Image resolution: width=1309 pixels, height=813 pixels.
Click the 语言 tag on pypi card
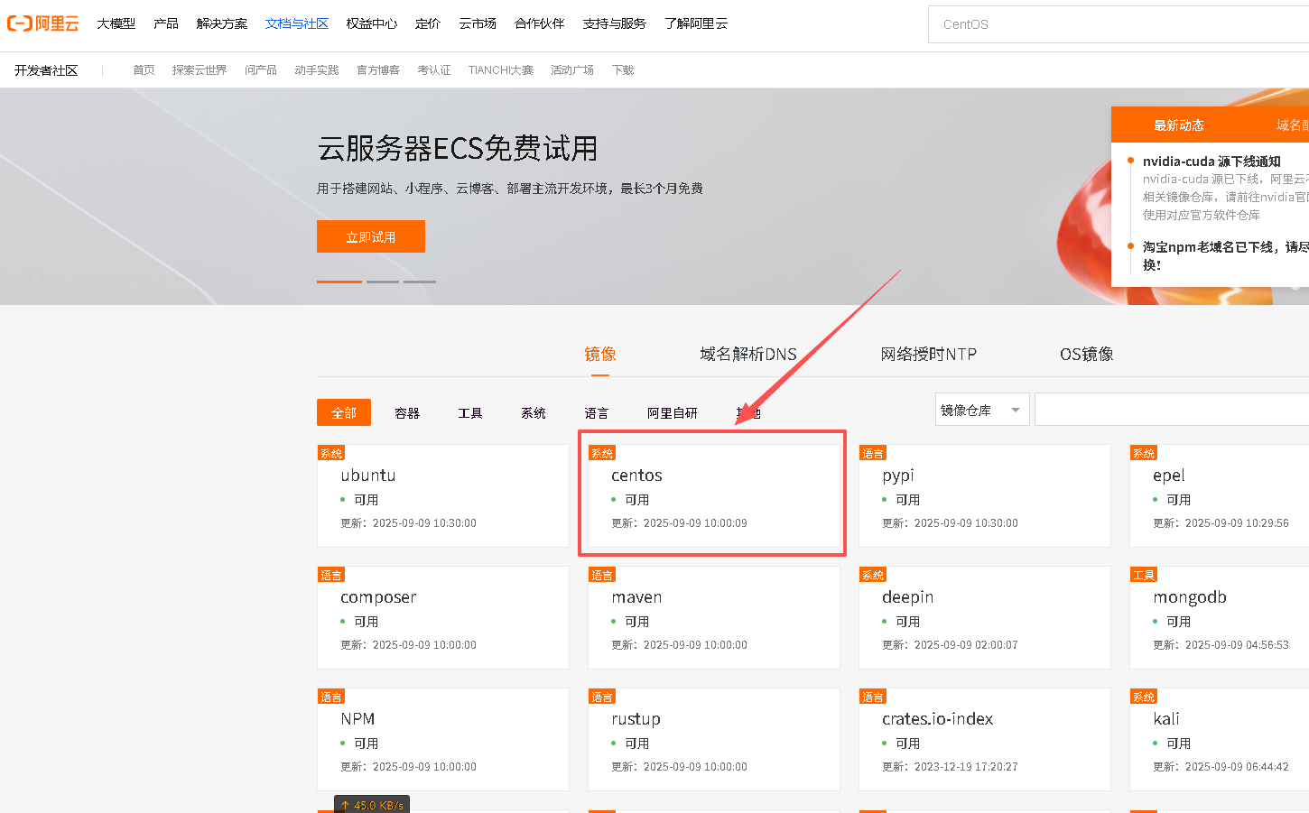(873, 453)
